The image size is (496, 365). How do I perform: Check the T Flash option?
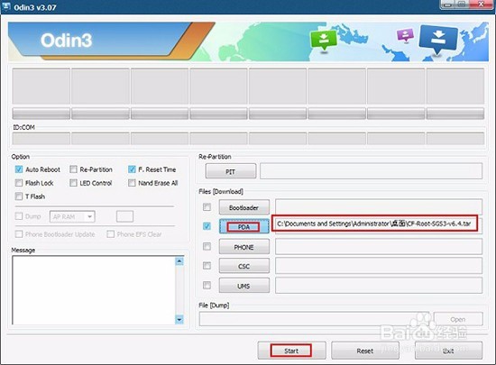tap(19, 196)
